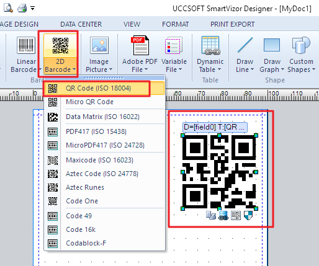Expand the Adobe PDF File dropdown arrow
Screen dimensions: 319x266
[146, 69]
